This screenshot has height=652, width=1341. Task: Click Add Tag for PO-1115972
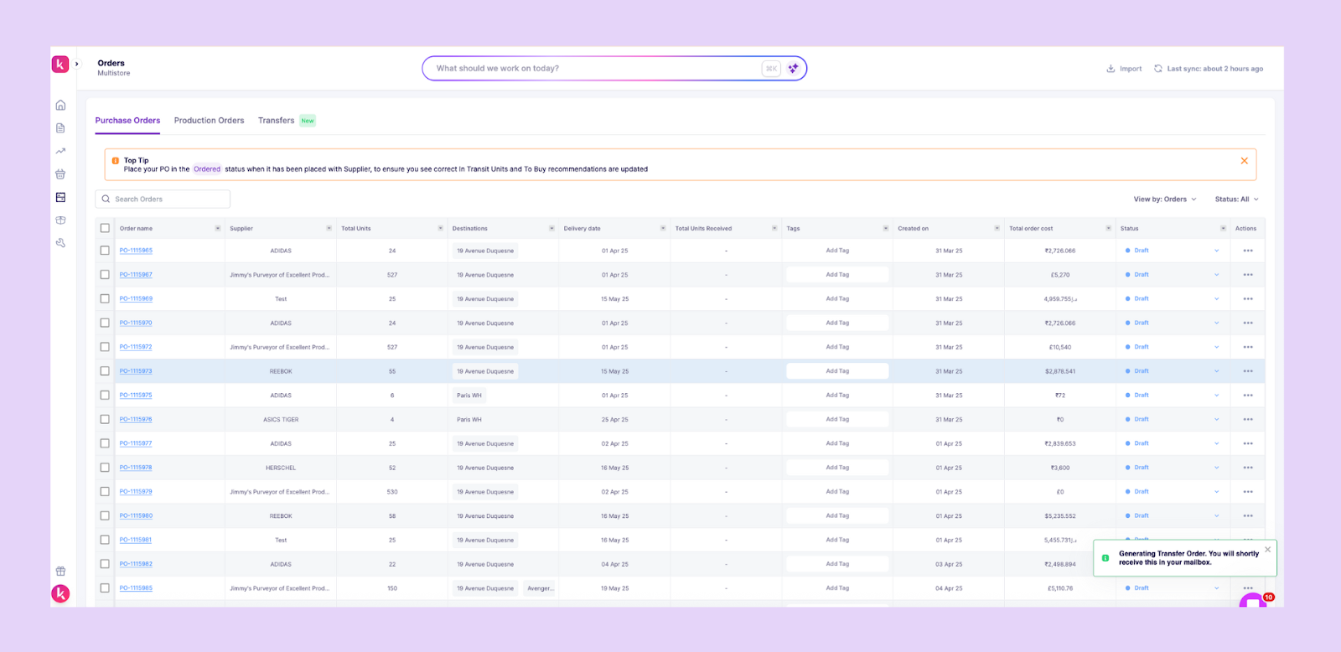(837, 347)
